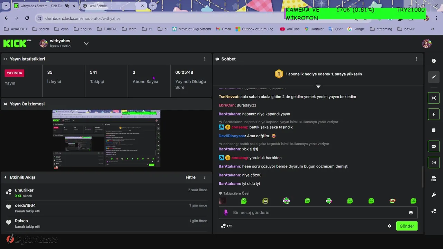This screenshot has width=443, height=249.
Task: Open Outlook oturumu aç bookmark
Action: pos(255,29)
